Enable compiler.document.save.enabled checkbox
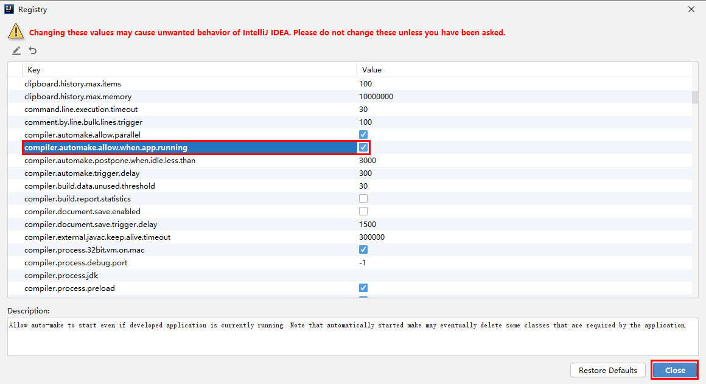 (363, 211)
